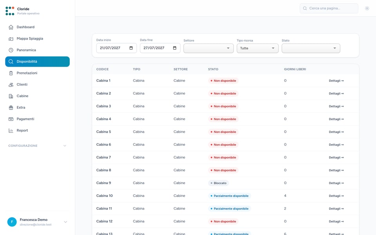Expand the user account menu chevron
Image resolution: width=376 pixels, height=235 pixels.
[x=65, y=222]
